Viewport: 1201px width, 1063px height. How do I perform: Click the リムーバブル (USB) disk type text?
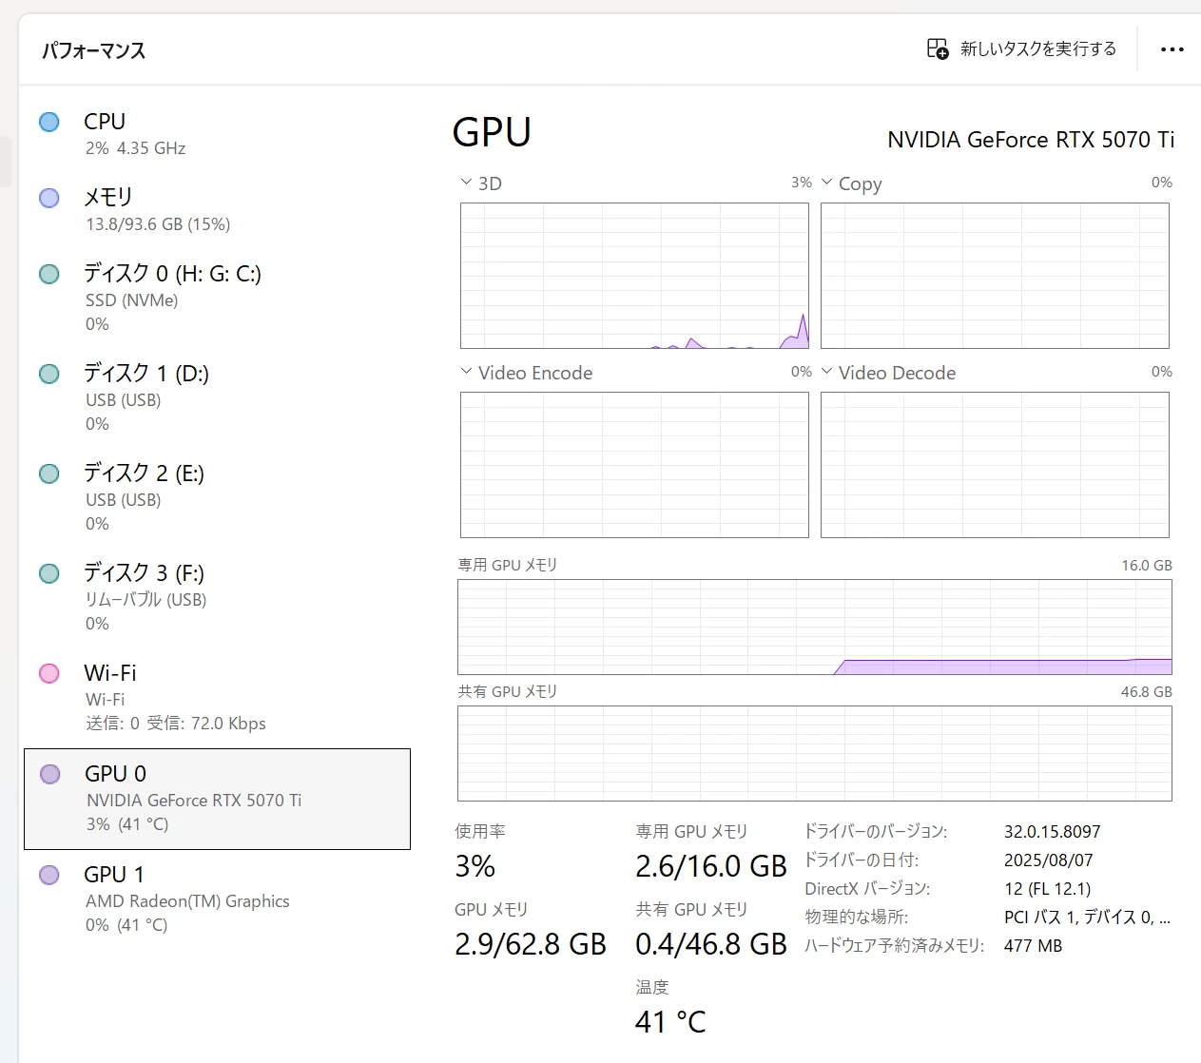(x=146, y=600)
